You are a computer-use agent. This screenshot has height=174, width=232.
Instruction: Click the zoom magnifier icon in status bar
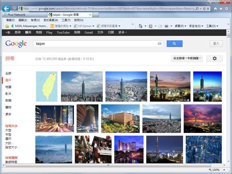210,170
